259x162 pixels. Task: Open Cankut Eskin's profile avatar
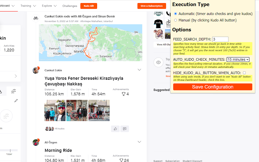point(36,70)
